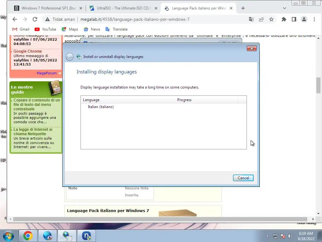
Task: Click the 'Language Pack italiano per Windows 7' heading
Action: (x=108, y=210)
